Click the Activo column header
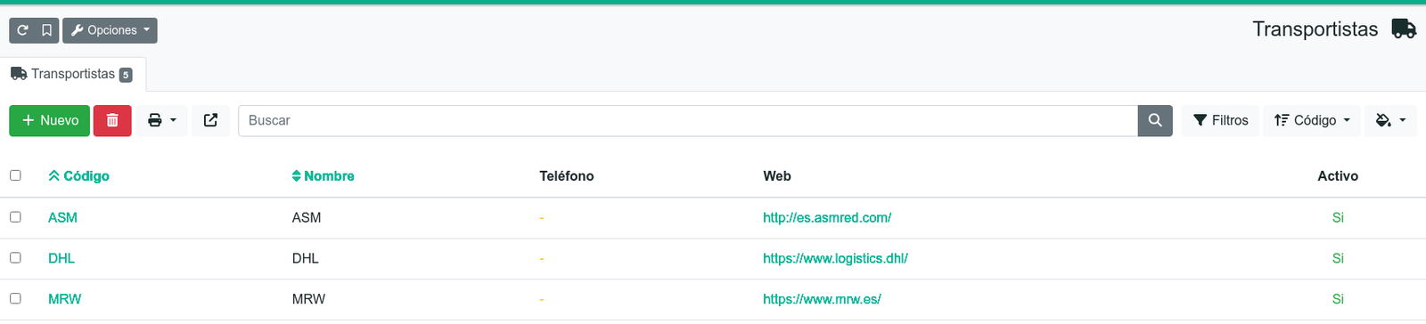1426x324 pixels. (1338, 176)
